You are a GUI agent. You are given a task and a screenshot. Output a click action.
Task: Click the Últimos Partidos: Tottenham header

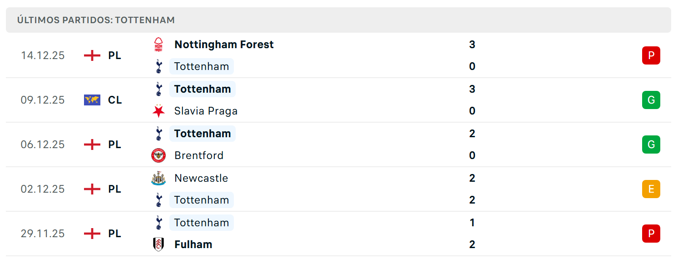pos(96,20)
